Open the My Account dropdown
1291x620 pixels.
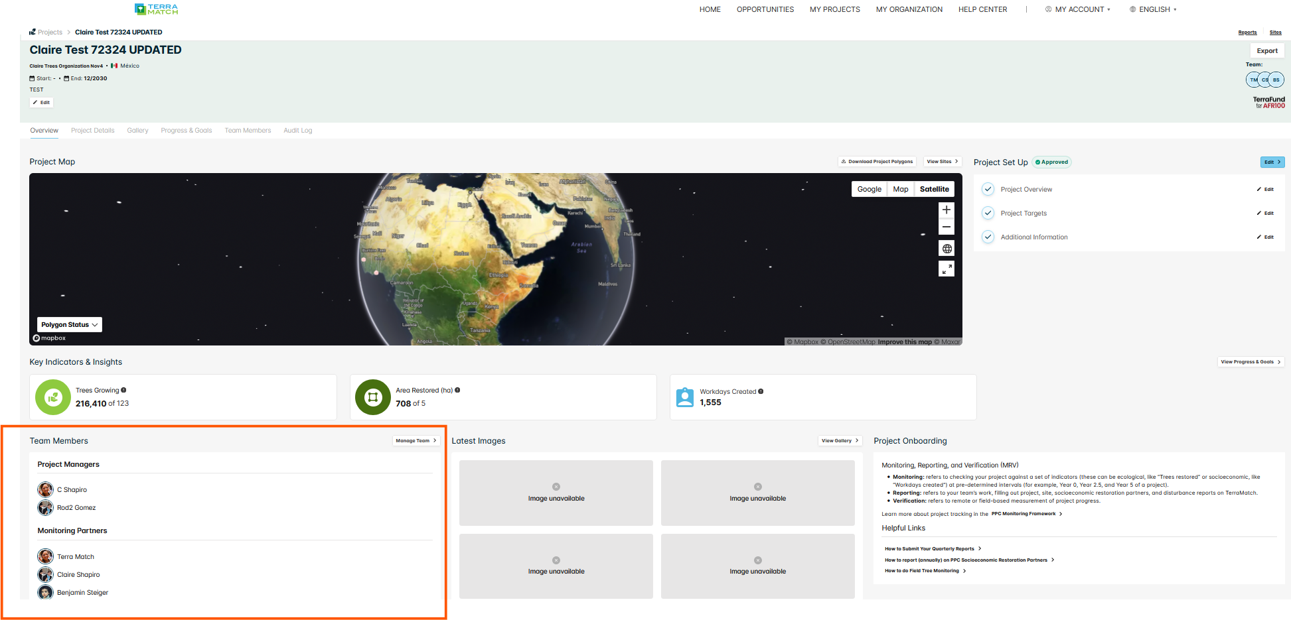pos(1078,9)
